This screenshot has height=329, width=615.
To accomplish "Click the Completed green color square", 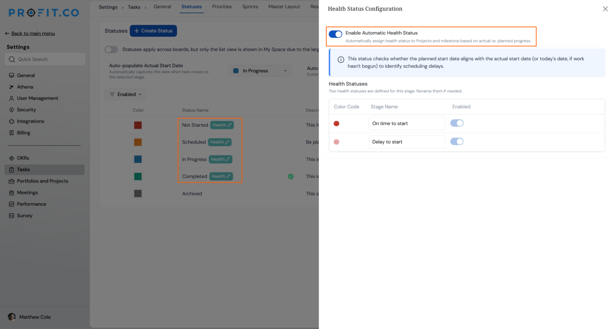I will point(138,176).
